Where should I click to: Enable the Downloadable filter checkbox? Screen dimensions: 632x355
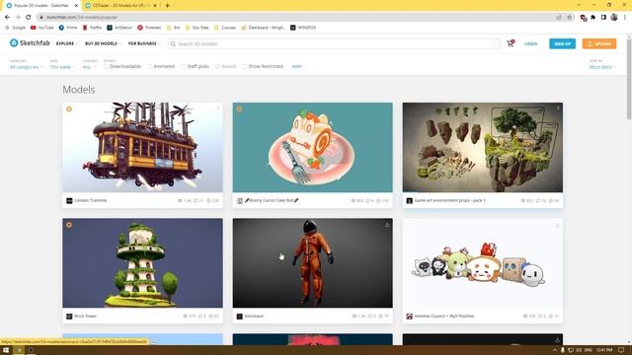(106, 66)
